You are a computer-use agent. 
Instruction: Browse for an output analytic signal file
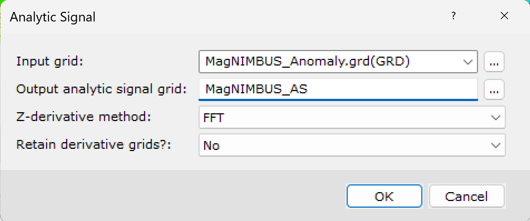tap(494, 90)
